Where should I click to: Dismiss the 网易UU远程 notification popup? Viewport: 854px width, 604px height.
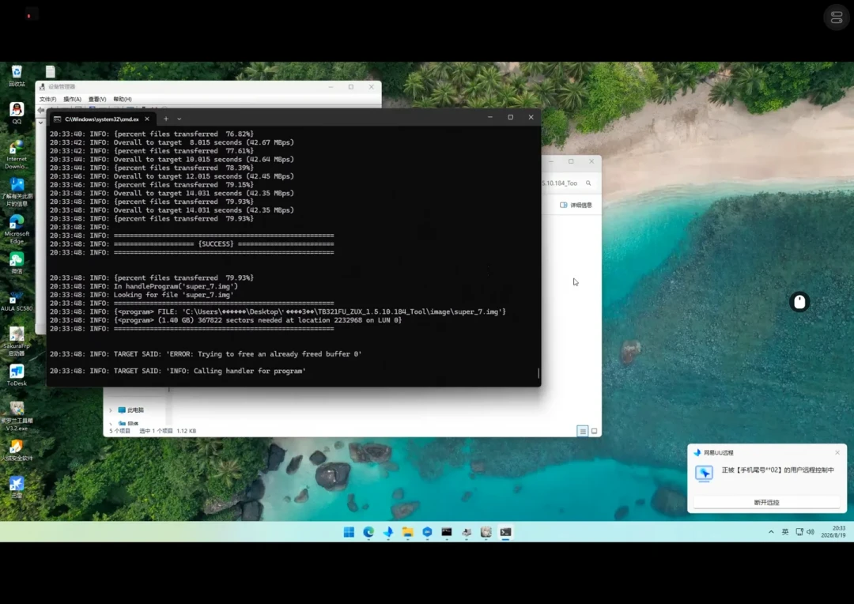[837, 452]
